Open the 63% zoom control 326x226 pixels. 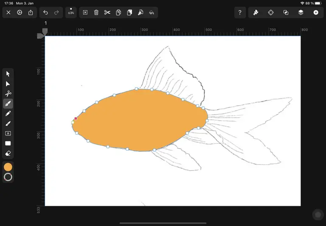(71, 12)
